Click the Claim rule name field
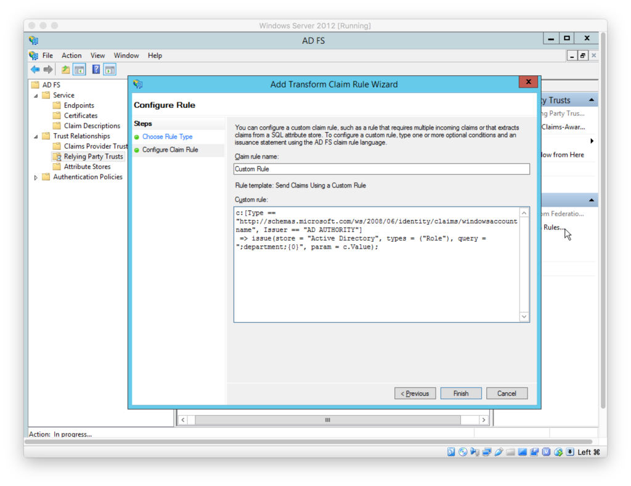The height and width of the screenshot is (486, 631). [381, 169]
